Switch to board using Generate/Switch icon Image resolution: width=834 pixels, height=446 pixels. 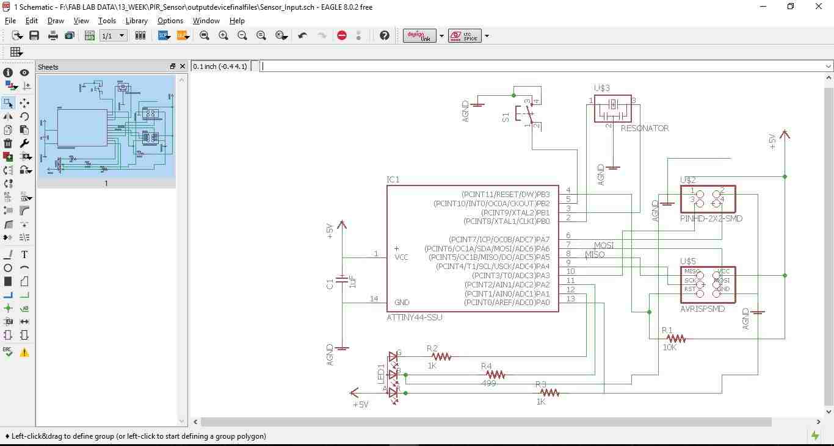tap(90, 36)
